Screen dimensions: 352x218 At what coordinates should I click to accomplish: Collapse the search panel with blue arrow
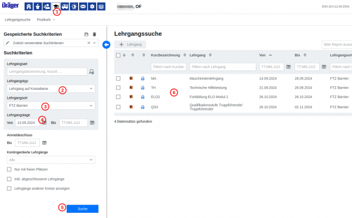tap(106, 45)
